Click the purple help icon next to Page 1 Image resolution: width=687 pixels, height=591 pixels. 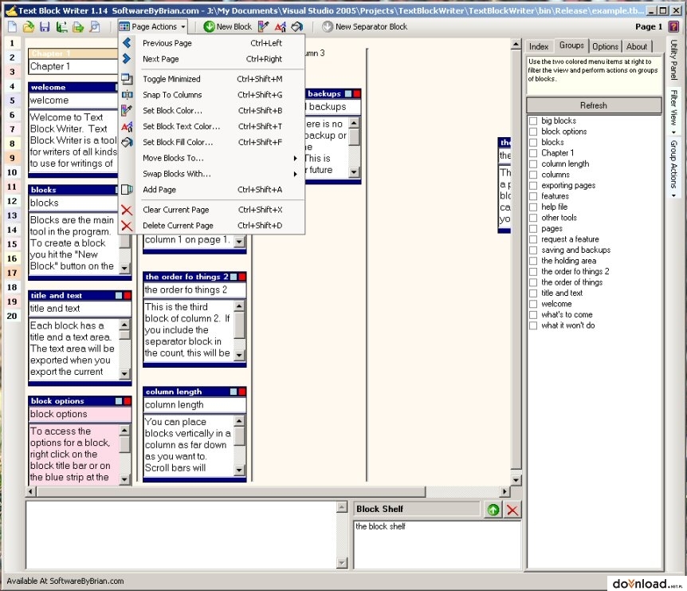674,27
